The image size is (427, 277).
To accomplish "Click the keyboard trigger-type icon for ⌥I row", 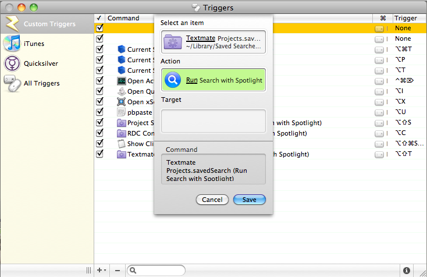I will pyautogui.click(x=379, y=91).
